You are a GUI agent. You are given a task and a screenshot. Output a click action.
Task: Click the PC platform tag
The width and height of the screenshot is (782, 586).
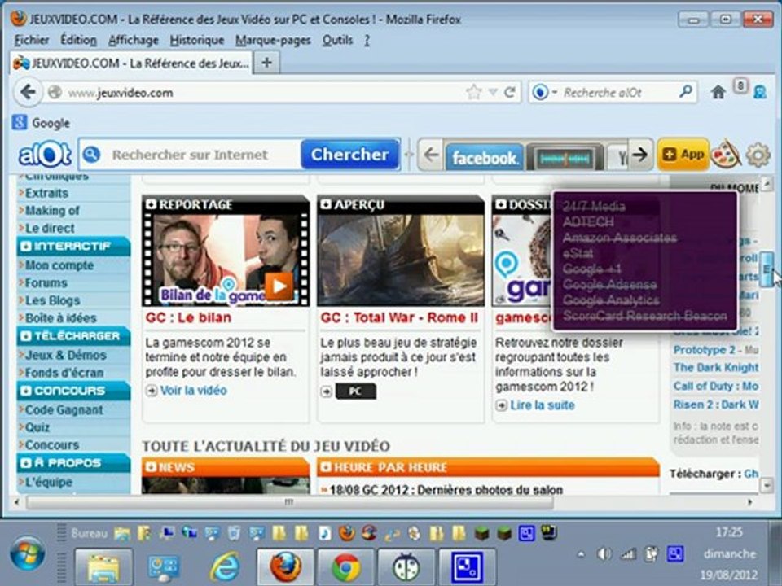pyautogui.click(x=356, y=391)
